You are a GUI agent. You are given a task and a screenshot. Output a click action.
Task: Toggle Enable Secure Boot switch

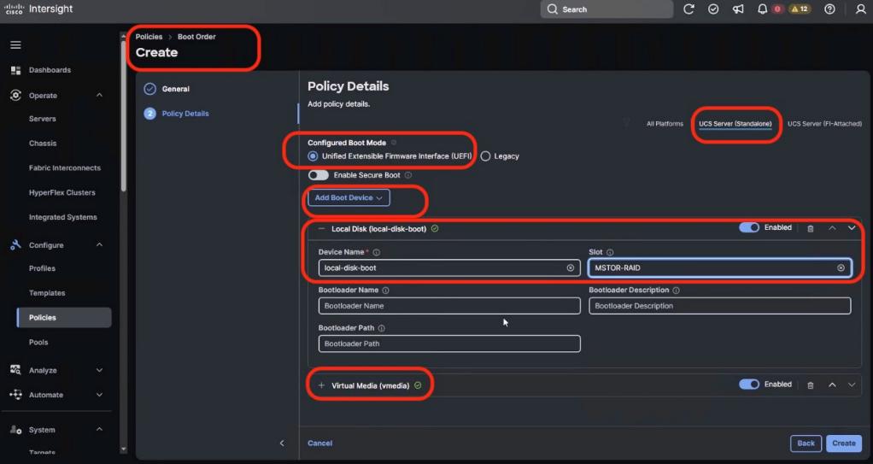[x=319, y=175]
